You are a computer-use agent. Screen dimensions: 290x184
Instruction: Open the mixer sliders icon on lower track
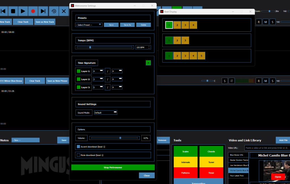tap(232, 81)
